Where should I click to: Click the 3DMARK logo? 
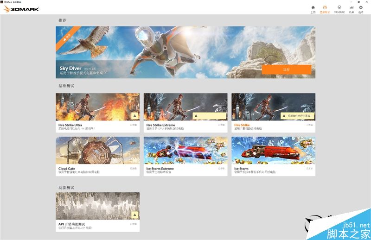pos(21,9)
